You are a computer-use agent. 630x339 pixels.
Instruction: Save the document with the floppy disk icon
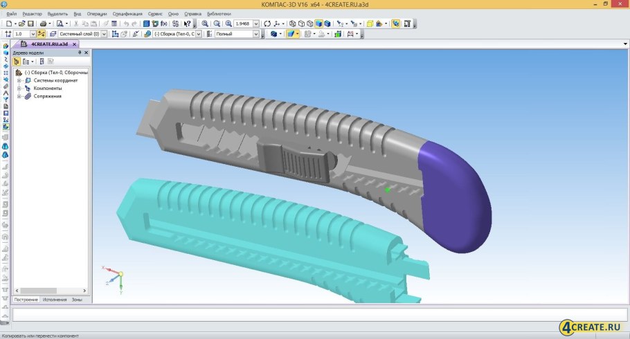point(30,24)
